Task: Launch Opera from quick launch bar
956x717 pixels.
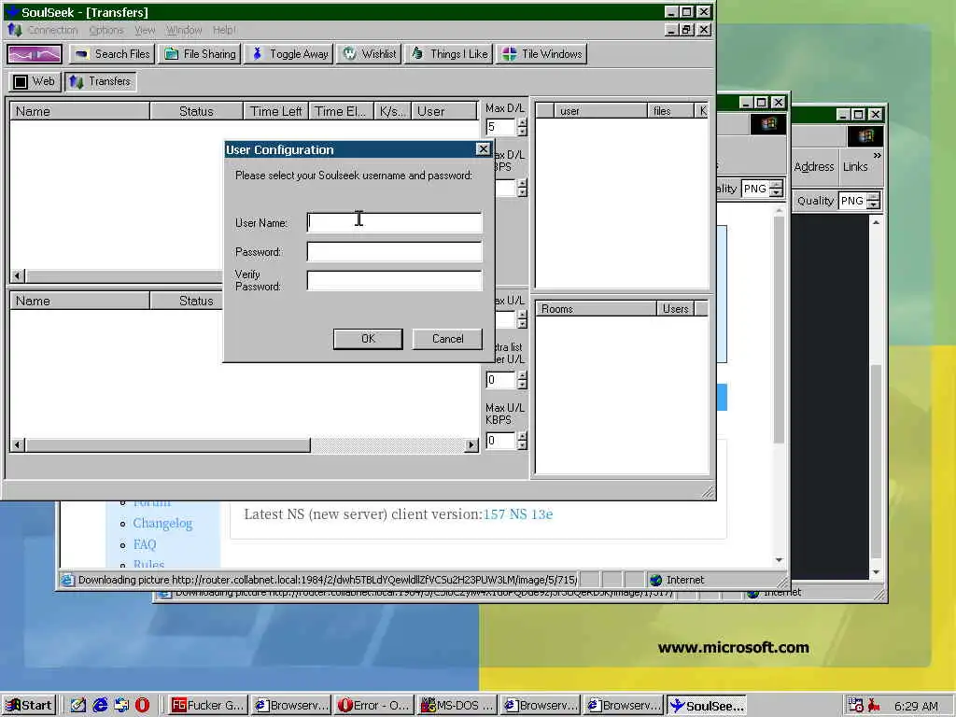Action: coord(142,706)
